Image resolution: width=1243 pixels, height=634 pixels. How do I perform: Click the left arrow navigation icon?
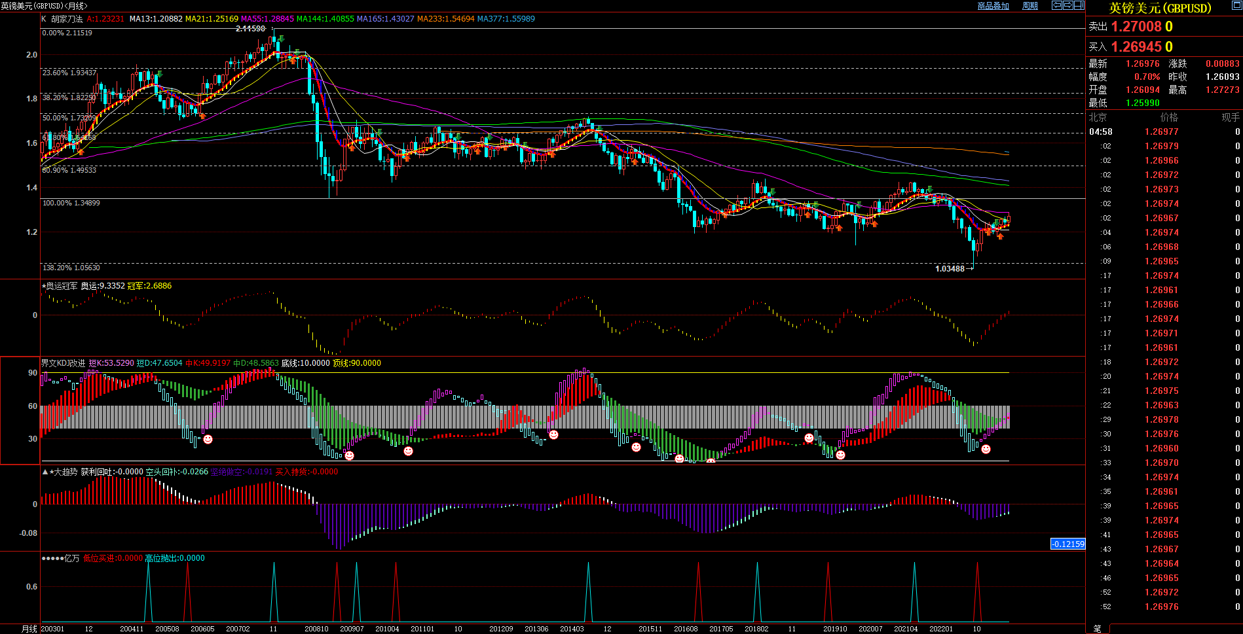[x=1057, y=5]
